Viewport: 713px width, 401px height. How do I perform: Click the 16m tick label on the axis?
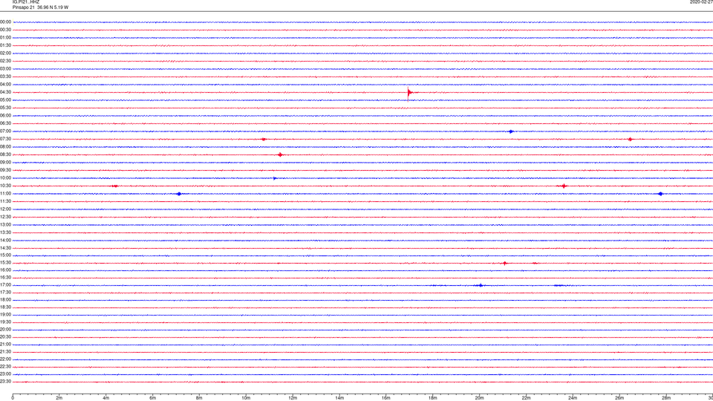pos(386,398)
